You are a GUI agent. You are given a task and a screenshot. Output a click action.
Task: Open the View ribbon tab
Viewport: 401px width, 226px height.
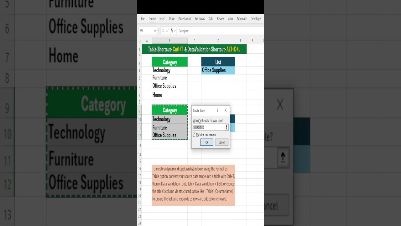coord(230,19)
